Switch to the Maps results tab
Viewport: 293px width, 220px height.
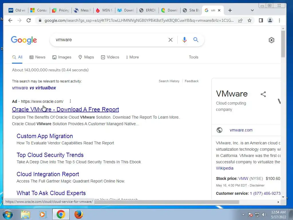point(86,57)
